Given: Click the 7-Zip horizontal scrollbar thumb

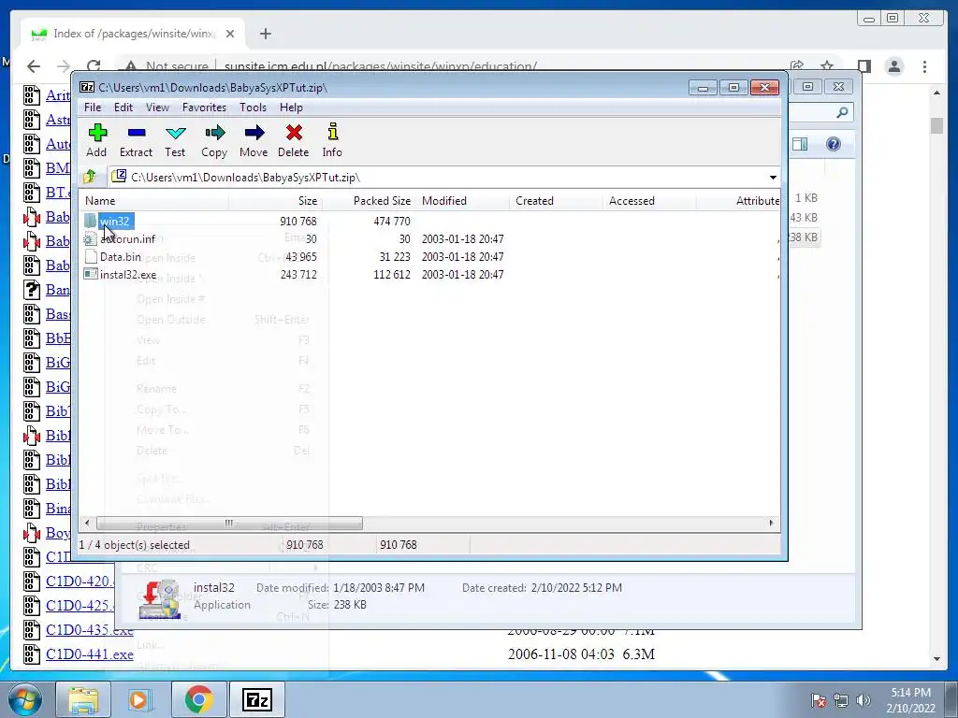Looking at the screenshot, I should click(229, 524).
